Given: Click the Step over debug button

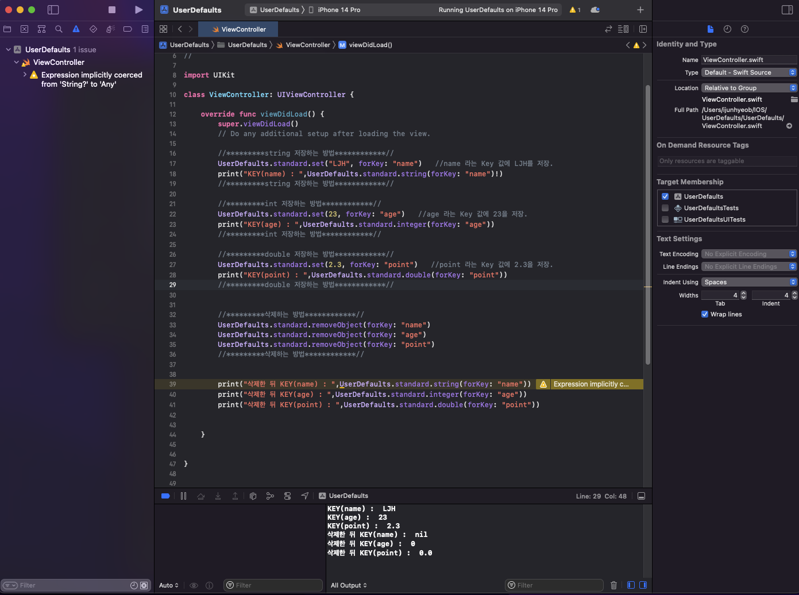Looking at the screenshot, I should tap(200, 496).
